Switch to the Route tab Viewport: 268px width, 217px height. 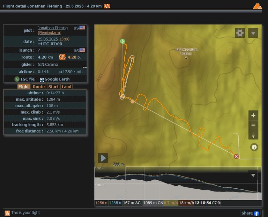(39, 87)
